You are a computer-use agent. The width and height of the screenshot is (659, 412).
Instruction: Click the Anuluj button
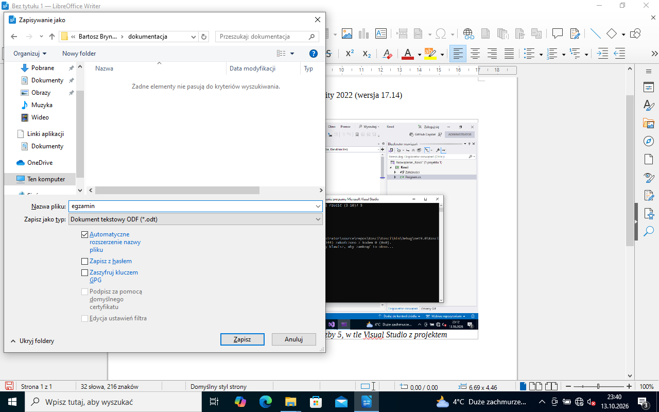click(x=293, y=339)
